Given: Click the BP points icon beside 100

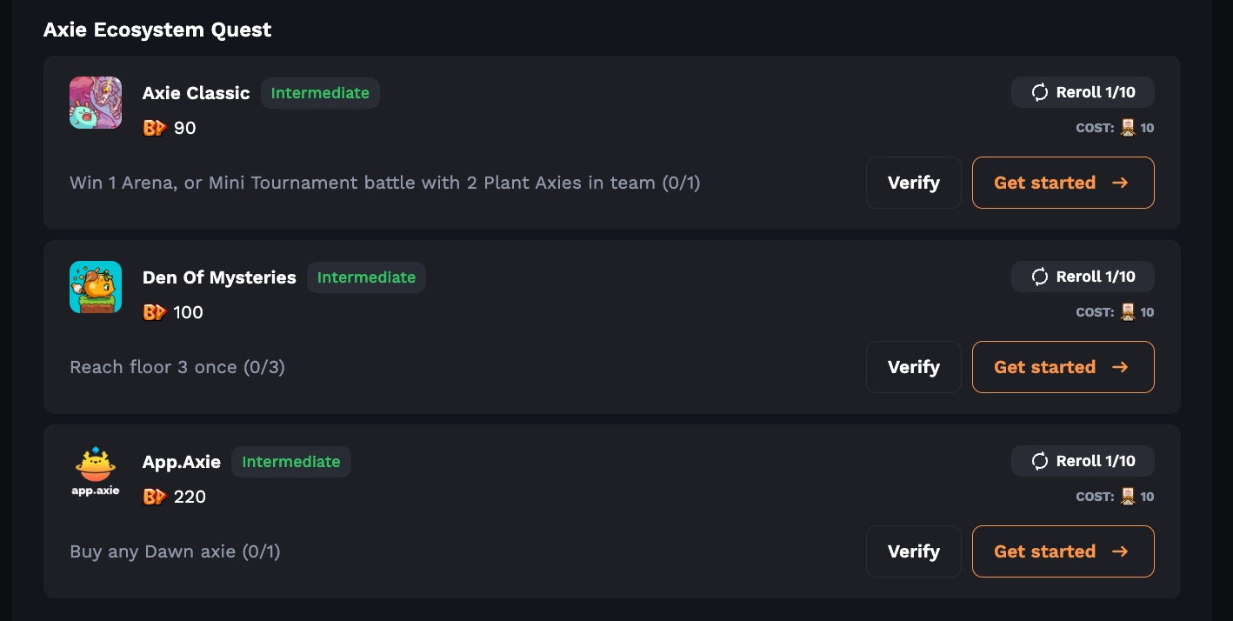Looking at the screenshot, I should click(x=155, y=312).
